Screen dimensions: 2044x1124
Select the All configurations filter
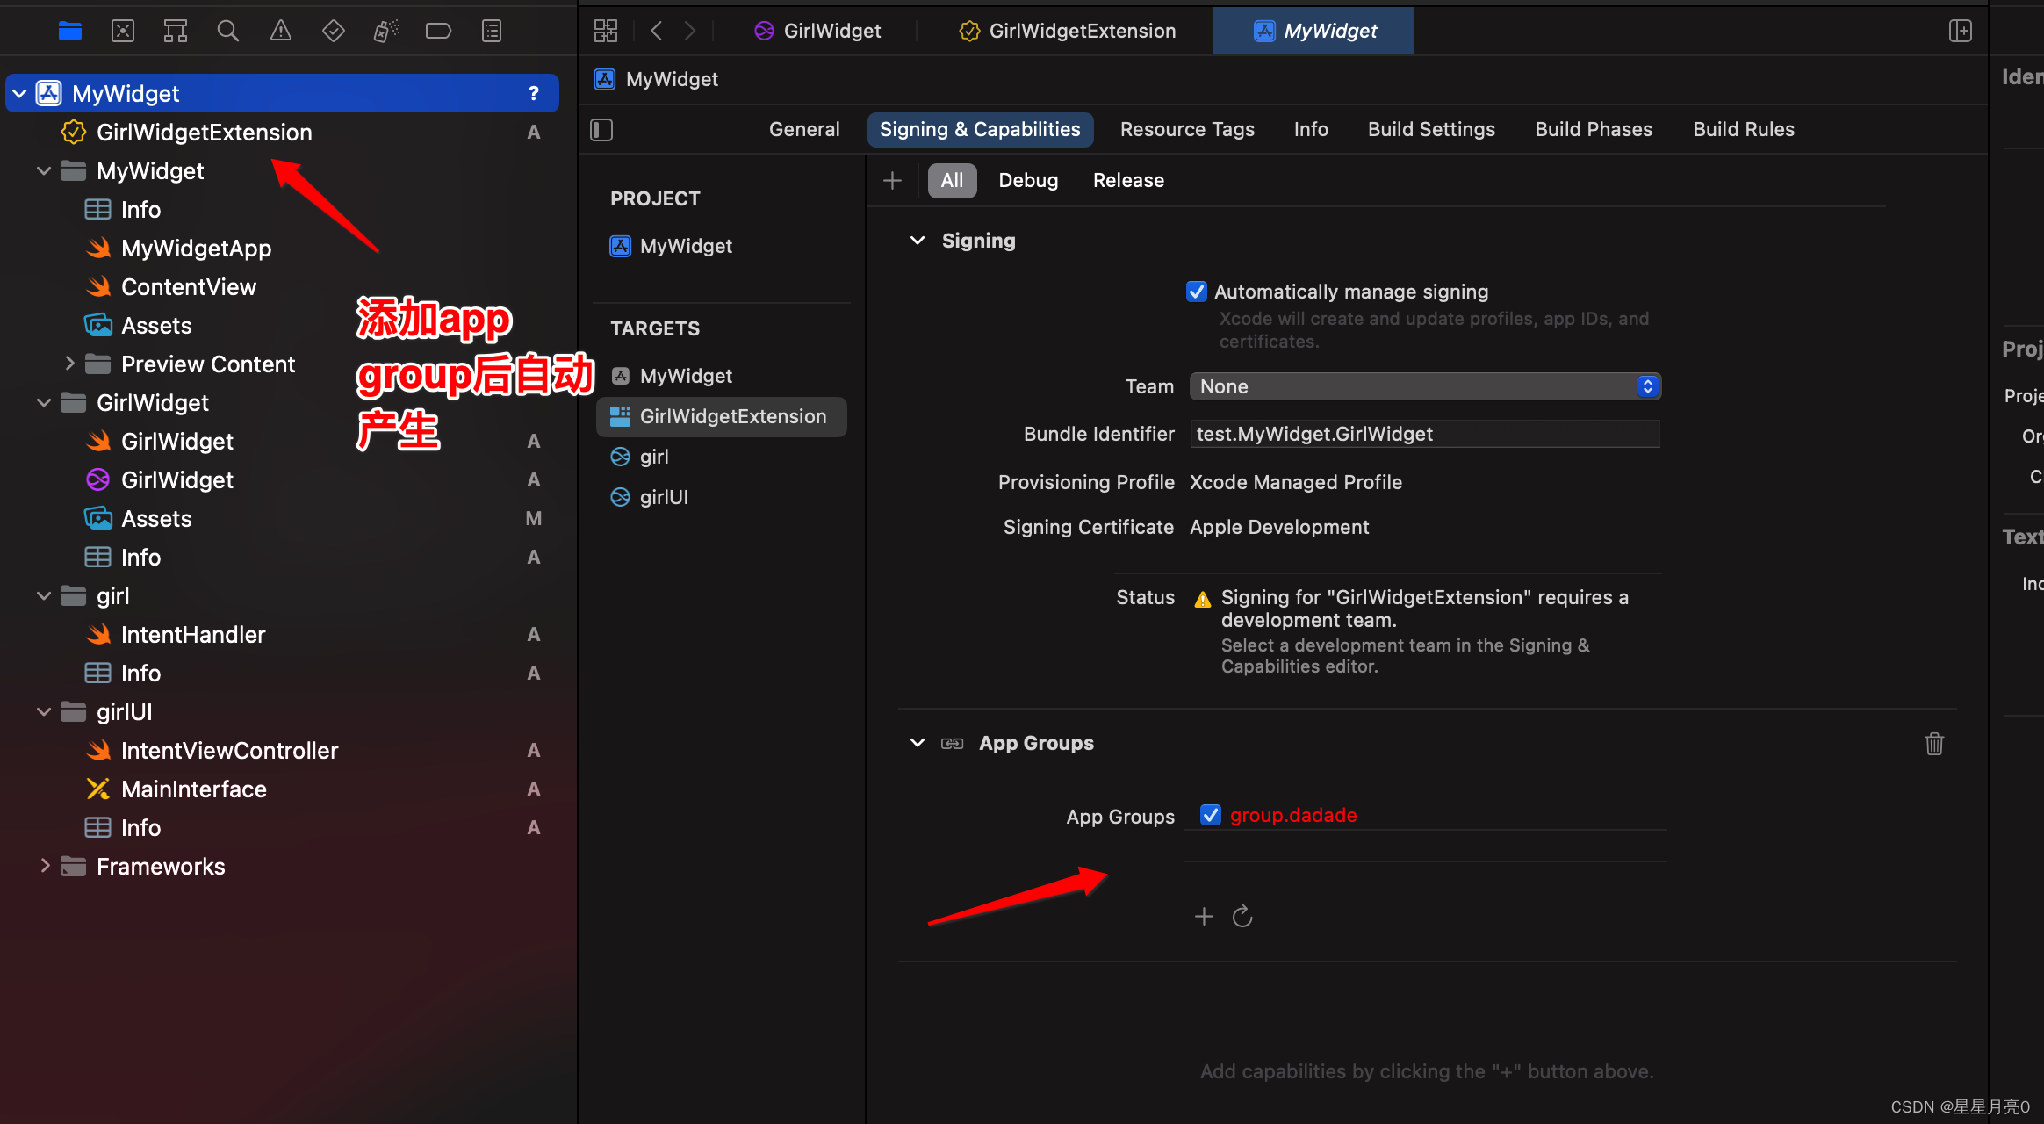pyautogui.click(x=952, y=181)
